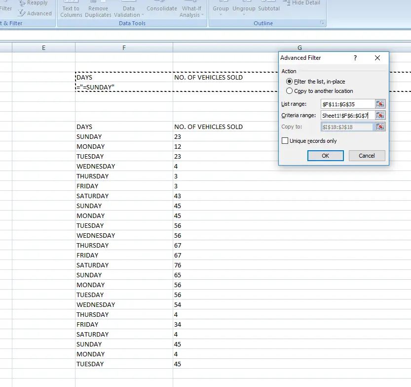Select the MONDAY cell beside value 12
The height and width of the screenshot is (387, 411).
click(124, 146)
